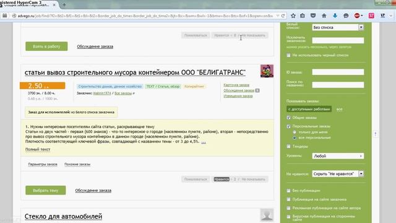Go to the browser home page icon
Viewport: 396px width, 223px height.
point(324,15)
